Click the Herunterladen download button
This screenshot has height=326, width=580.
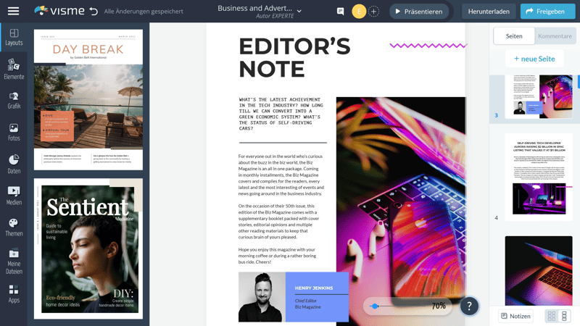point(489,12)
